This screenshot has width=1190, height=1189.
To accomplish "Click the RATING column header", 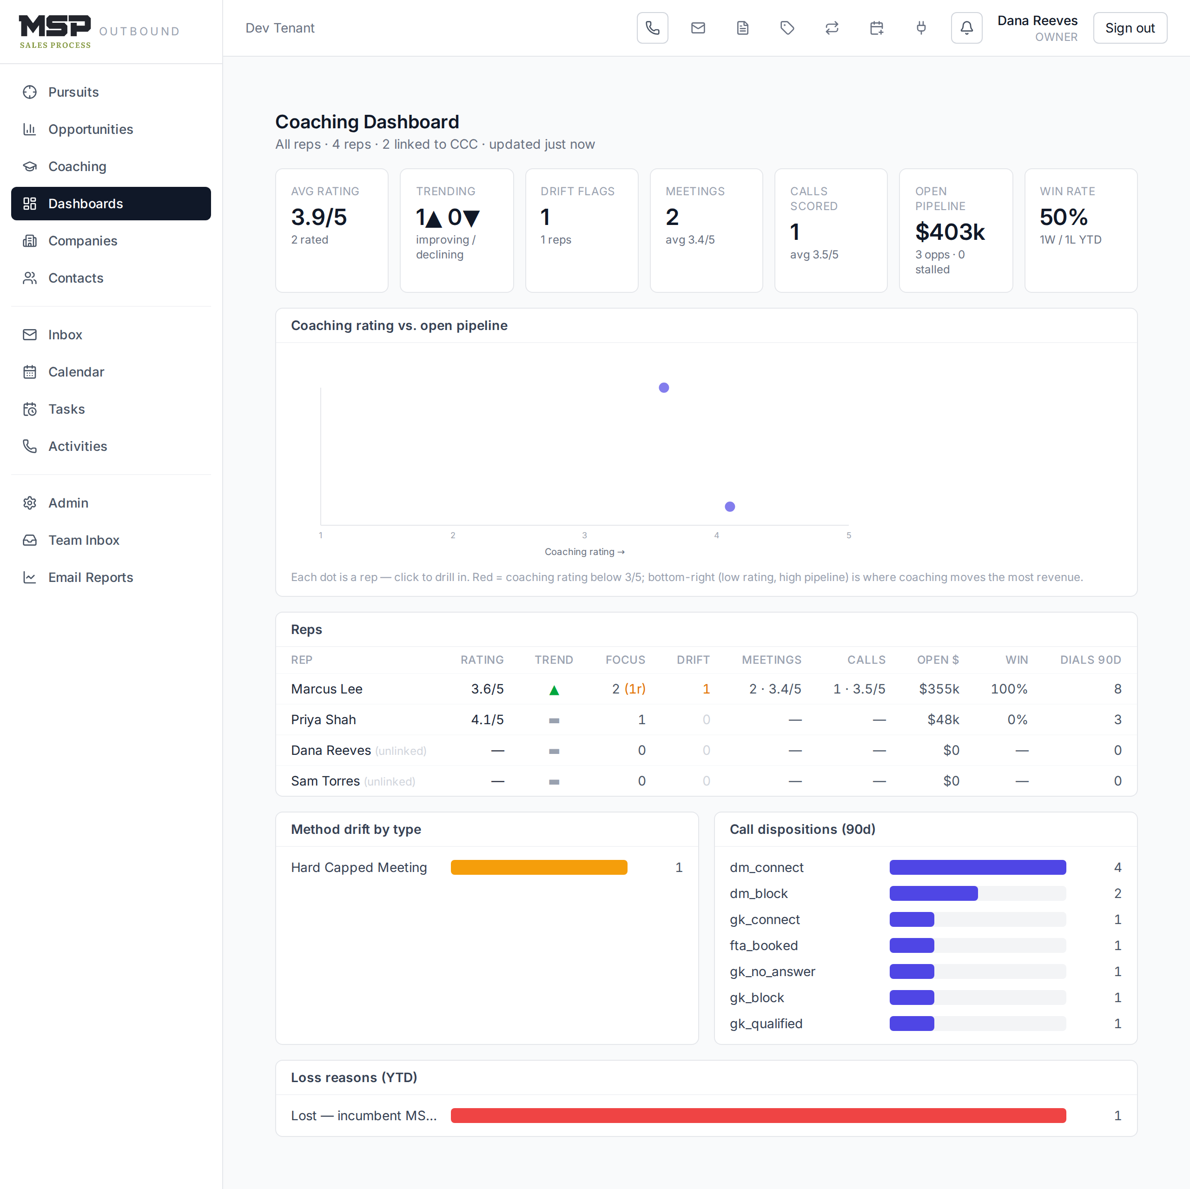I will pyautogui.click(x=482, y=660).
